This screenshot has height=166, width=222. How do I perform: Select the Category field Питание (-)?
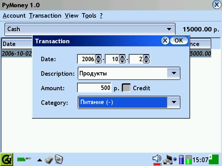[x=123, y=102]
